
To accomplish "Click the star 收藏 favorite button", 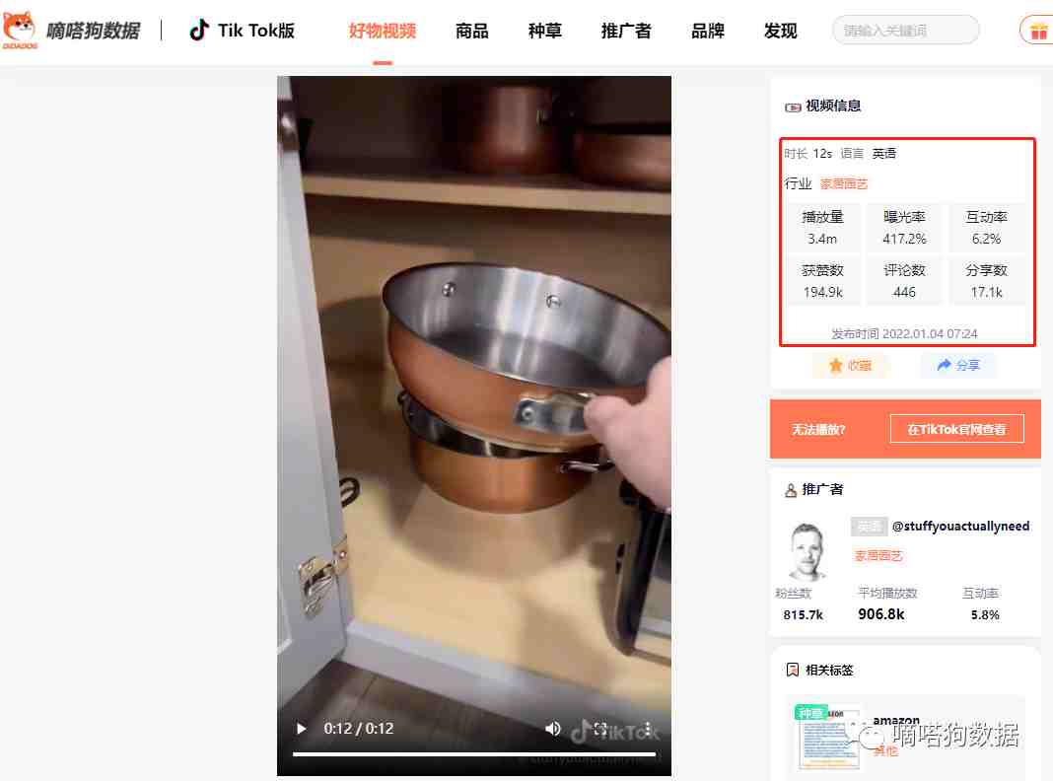I will pos(850,365).
